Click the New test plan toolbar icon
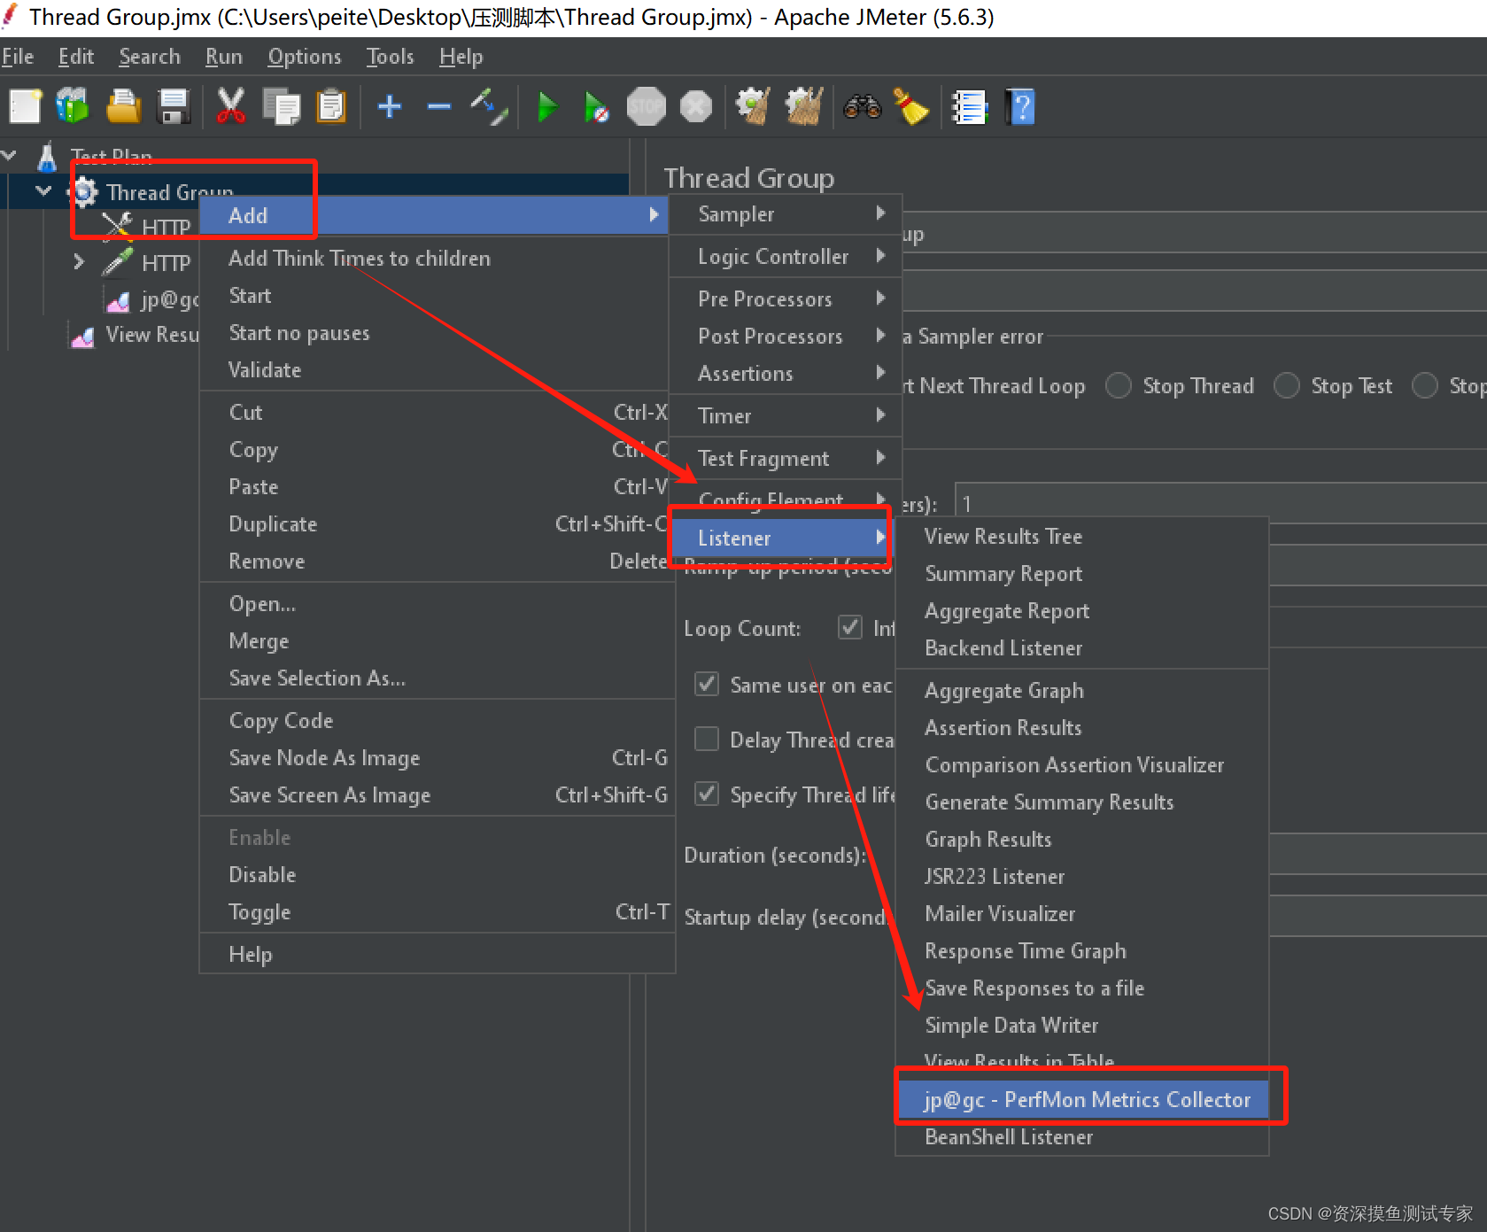1487x1232 pixels. tap(25, 107)
